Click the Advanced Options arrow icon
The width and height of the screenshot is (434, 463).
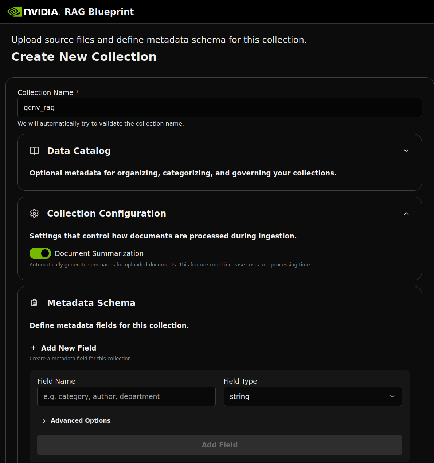[44, 421]
